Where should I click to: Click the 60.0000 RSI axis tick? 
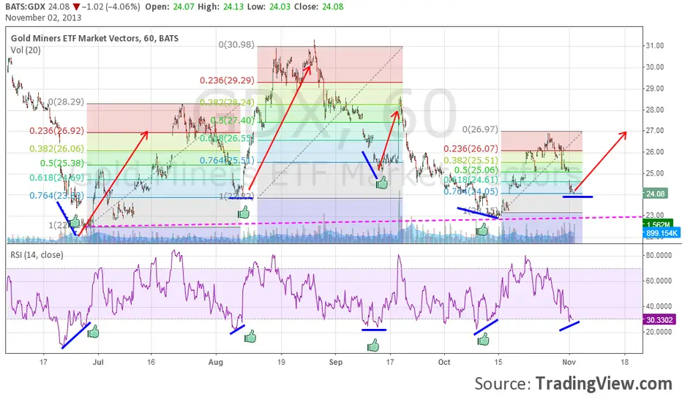[x=659, y=281]
